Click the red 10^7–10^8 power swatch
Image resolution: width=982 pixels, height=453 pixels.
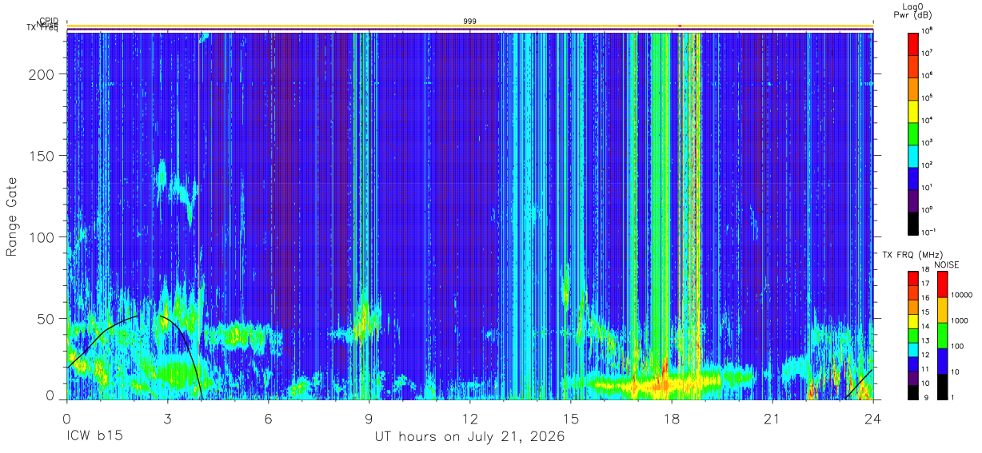(x=913, y=42)
